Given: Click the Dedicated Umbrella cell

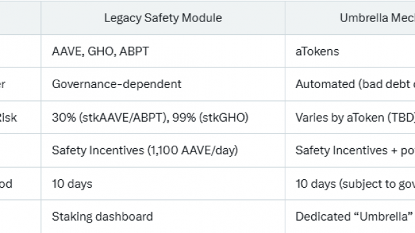Looking at the screenshot, I should pos(350,217).
